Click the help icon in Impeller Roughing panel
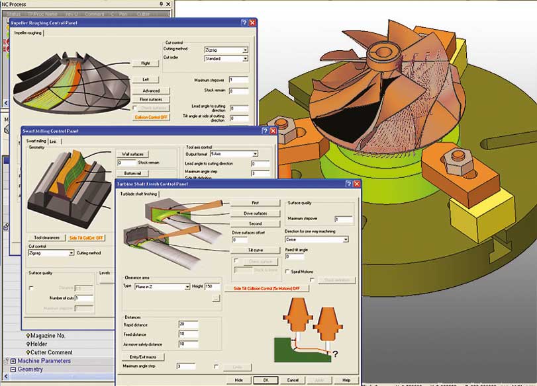 coord(243,22)
